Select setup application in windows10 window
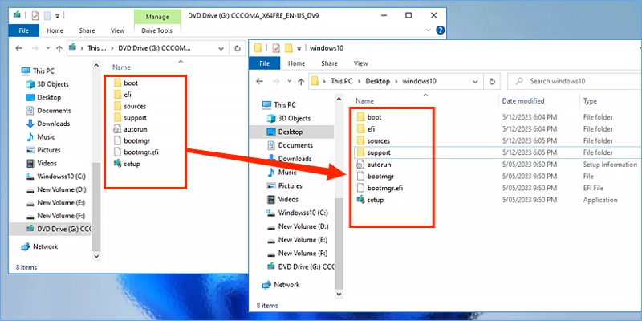Viewport: 642px width, 321px height. 370,200
